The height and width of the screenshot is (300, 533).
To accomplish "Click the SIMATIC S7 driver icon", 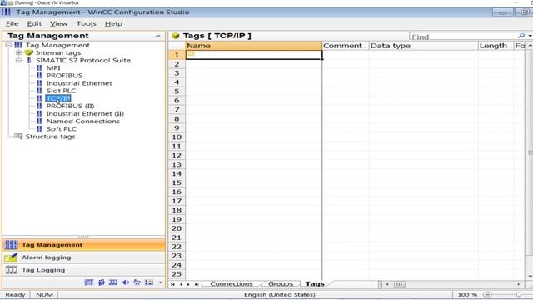I will pos(29,60).
